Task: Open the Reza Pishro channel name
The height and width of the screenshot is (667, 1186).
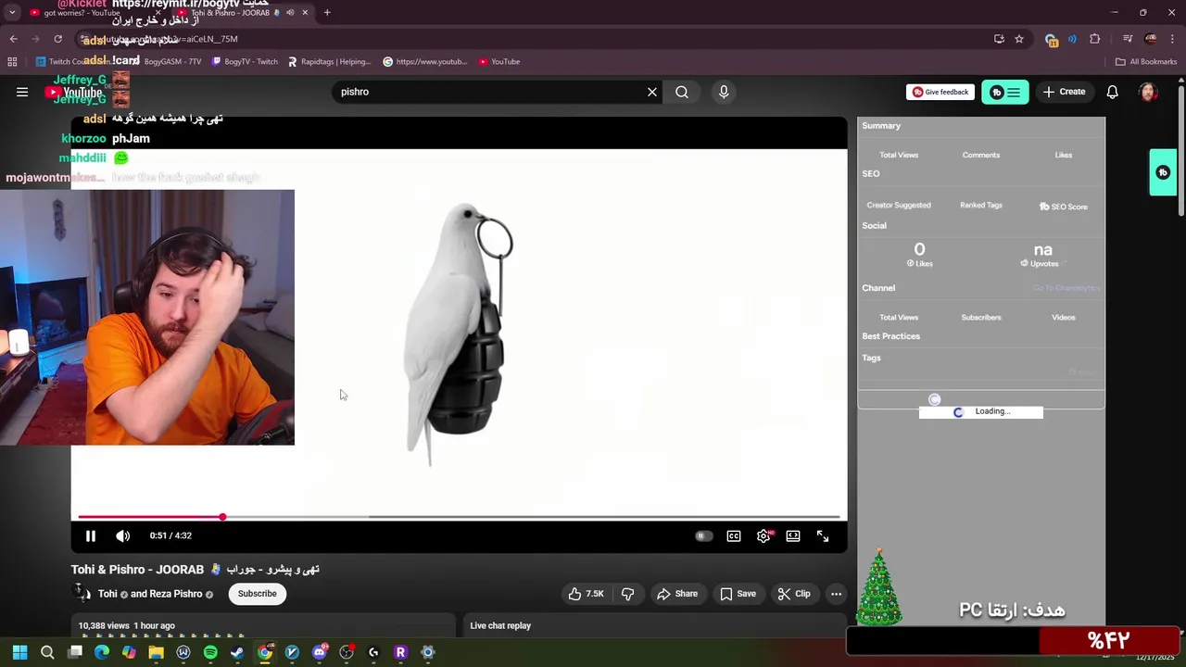Action: pyautogui.click(x=176, y=594)
